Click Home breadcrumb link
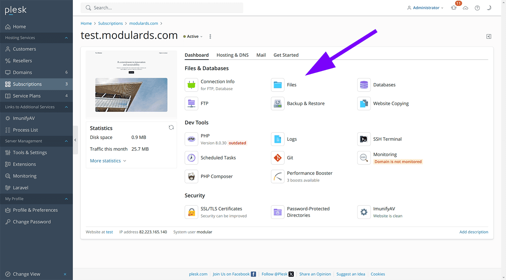This screenshot has height=280, width=506. [x=86, y=23]
